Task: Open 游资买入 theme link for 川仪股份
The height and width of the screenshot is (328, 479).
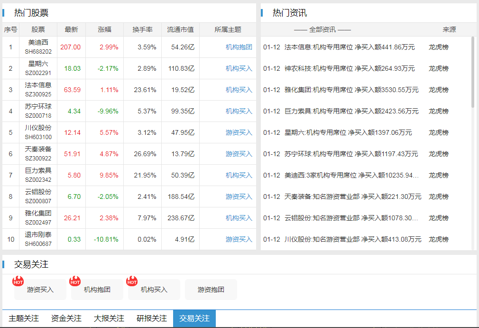Action: 239,132
